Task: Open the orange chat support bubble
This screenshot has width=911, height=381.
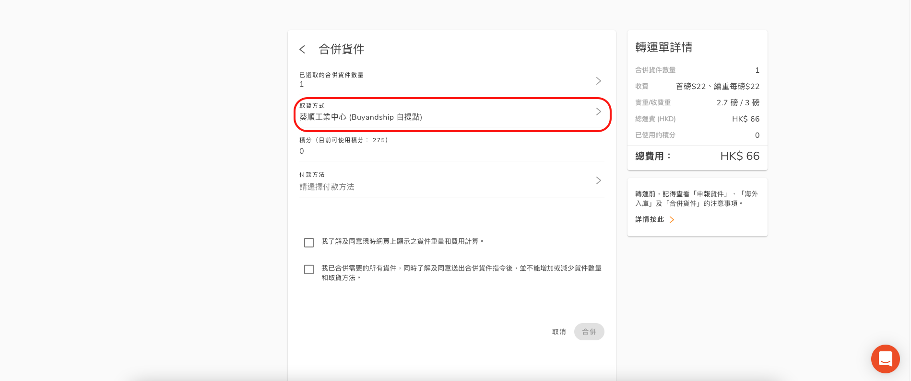Action: tap(885, 359)
